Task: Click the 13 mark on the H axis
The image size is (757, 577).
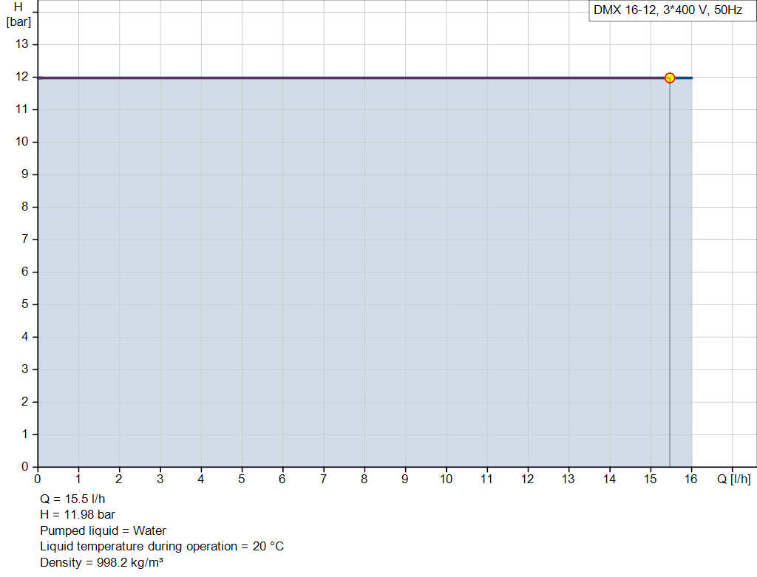Action: [x=21, y=44]
